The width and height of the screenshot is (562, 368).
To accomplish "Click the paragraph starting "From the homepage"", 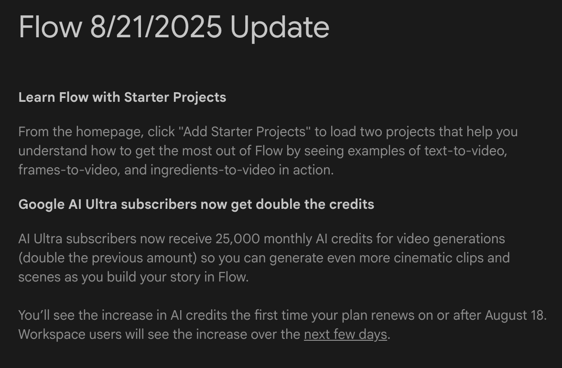I will tap(268, 151).
